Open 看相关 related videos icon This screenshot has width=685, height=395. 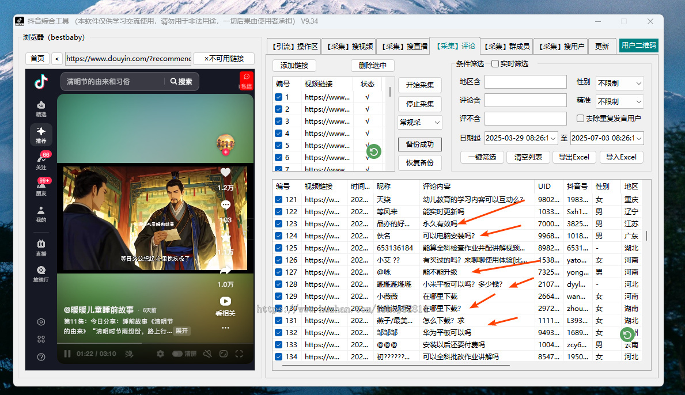(225, 301)
